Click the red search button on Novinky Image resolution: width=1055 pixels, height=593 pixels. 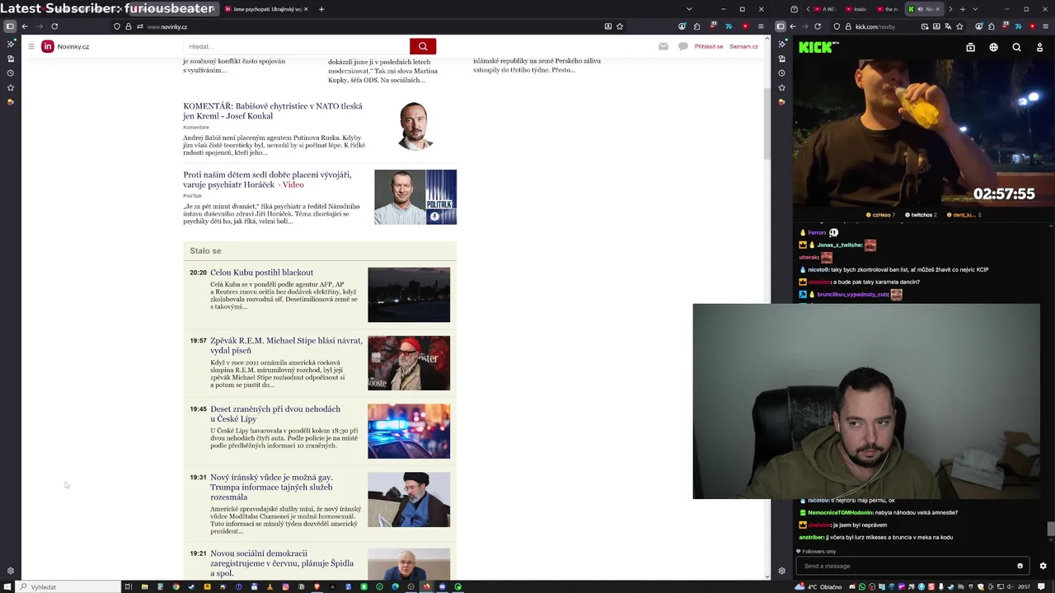pyautogui.click(x=423, y=46)
